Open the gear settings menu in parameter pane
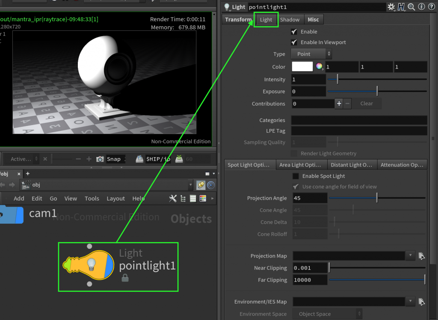 [391, 7]
